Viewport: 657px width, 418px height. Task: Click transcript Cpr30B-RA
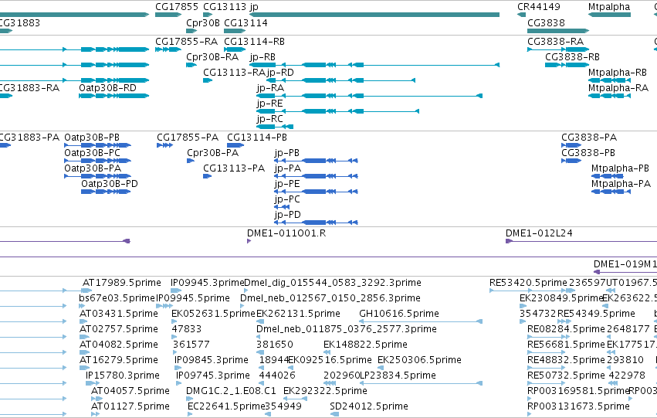pos(212,57)
